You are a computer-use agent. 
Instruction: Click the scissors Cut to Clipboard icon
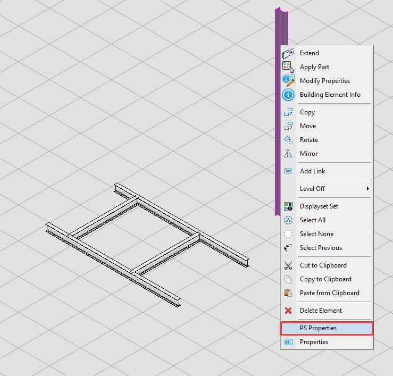(288, 265)
